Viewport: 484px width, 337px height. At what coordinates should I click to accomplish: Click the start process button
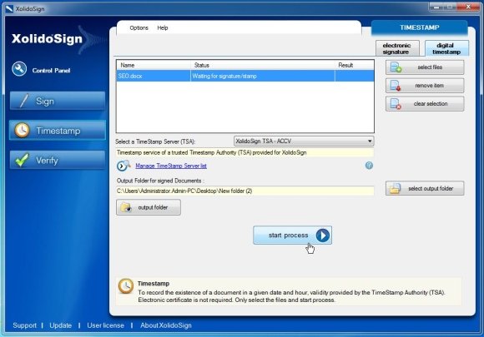(x=292, y=235)
